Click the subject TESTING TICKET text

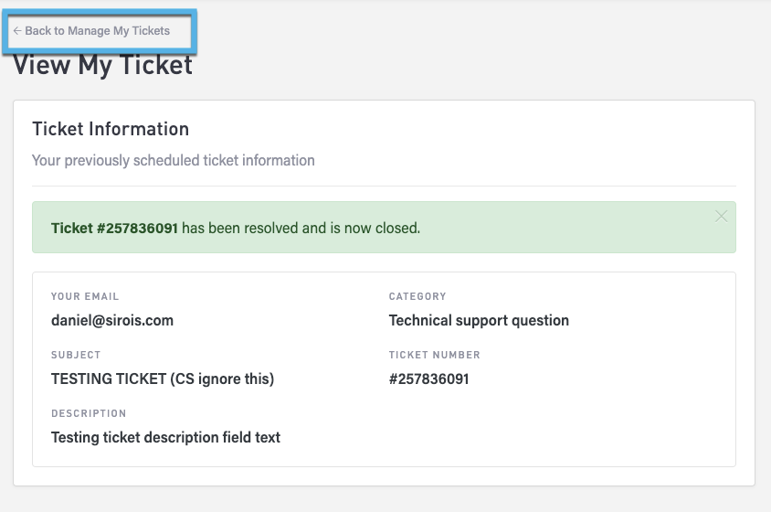(163, 379)
